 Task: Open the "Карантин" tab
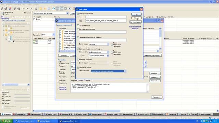[x=171, y=114]
